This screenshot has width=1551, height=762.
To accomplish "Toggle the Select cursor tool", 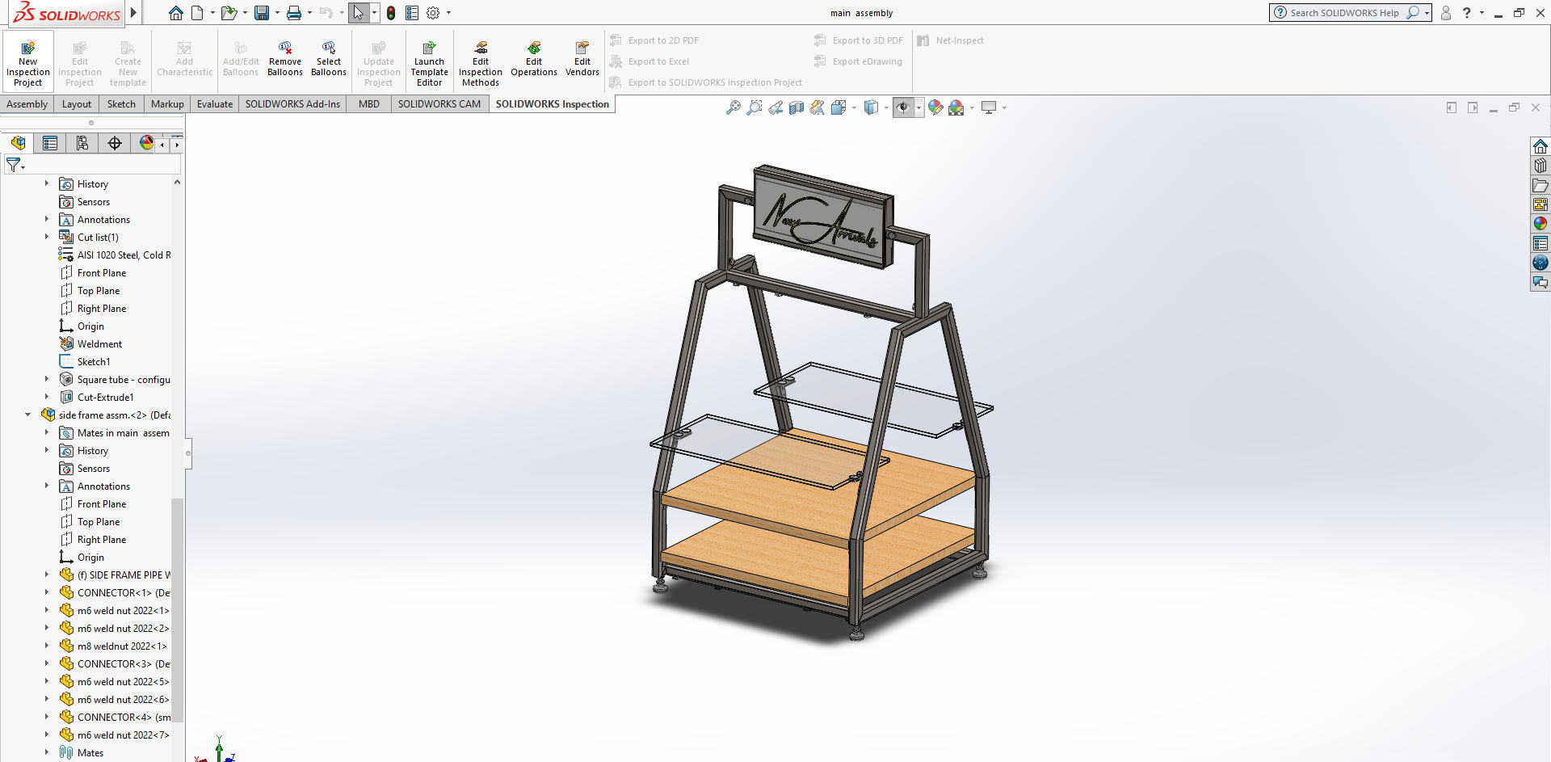I will coord(359,13).
